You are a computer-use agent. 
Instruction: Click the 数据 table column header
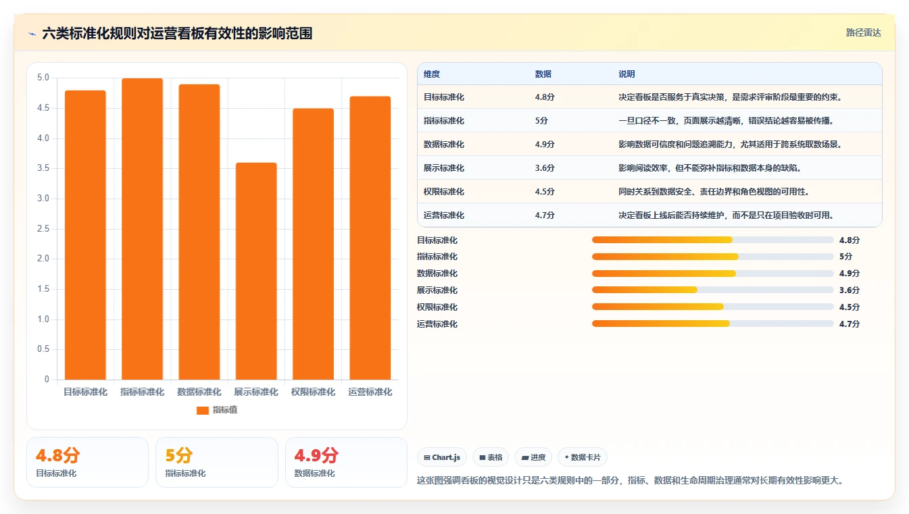click(543, 74)
